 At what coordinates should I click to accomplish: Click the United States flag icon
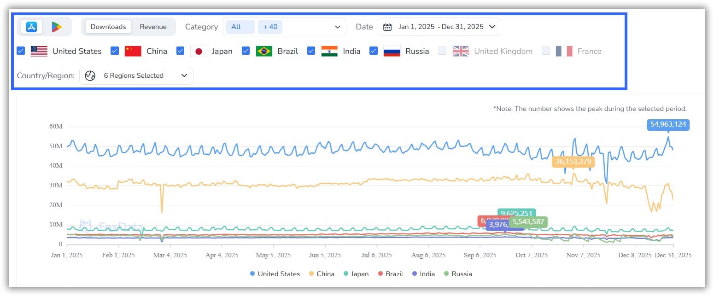(x=39, y=51)
